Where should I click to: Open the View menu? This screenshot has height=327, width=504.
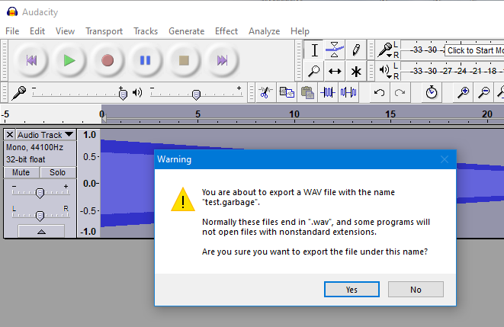pos(65,31)
